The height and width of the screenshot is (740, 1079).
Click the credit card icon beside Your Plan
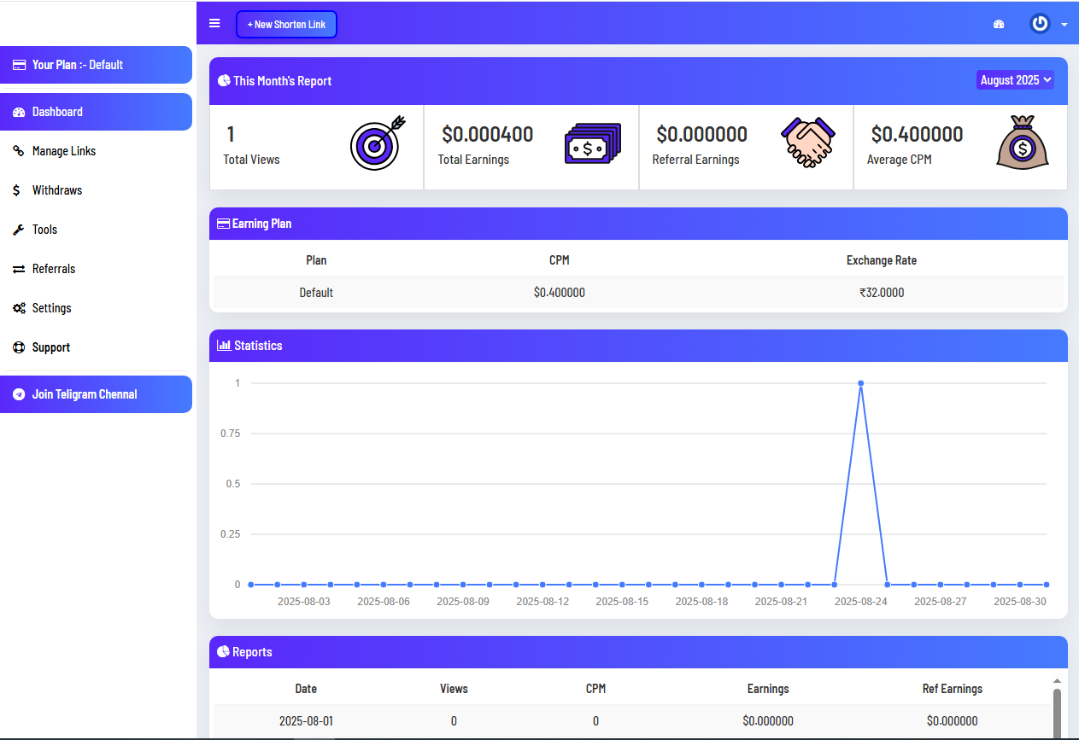(19, 65)
